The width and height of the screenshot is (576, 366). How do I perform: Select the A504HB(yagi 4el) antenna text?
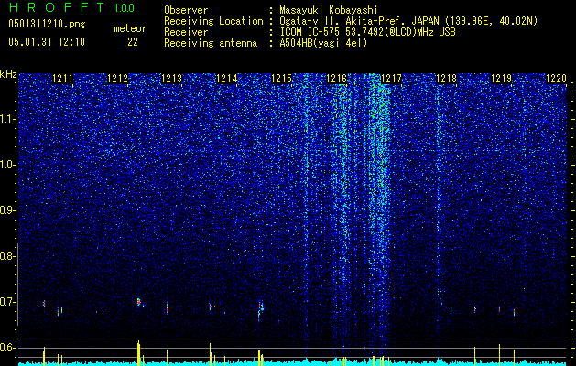coord(323,43)
